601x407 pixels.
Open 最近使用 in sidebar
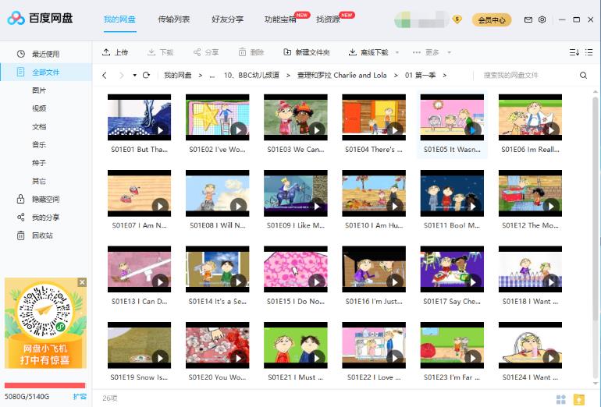pyautogui.click(x=46, y=54)
